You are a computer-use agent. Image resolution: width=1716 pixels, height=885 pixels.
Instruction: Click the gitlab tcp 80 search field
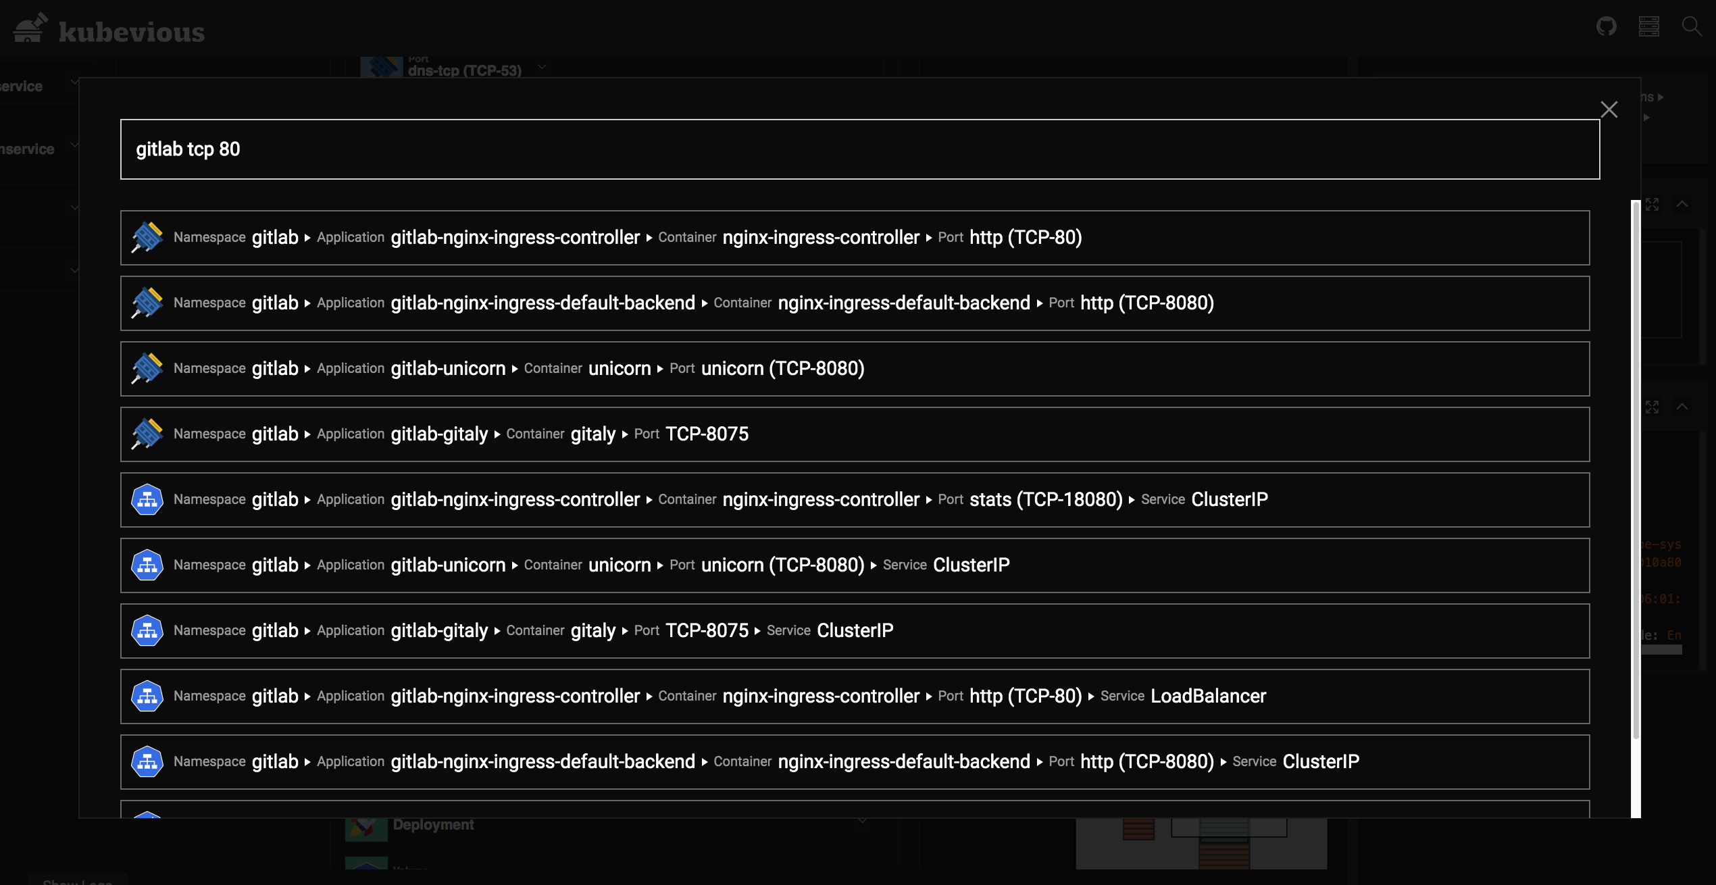[859, 149]
